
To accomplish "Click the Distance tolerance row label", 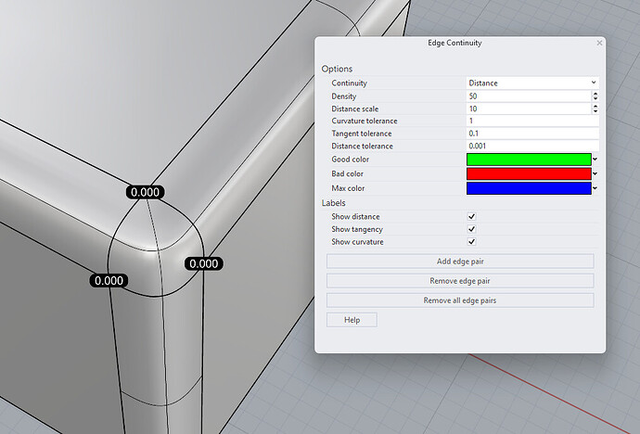I will pyautogui.click(x=362, y=146).
